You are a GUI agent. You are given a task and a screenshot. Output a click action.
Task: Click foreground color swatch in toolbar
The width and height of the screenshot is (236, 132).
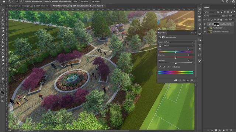(x=2, y=92)
